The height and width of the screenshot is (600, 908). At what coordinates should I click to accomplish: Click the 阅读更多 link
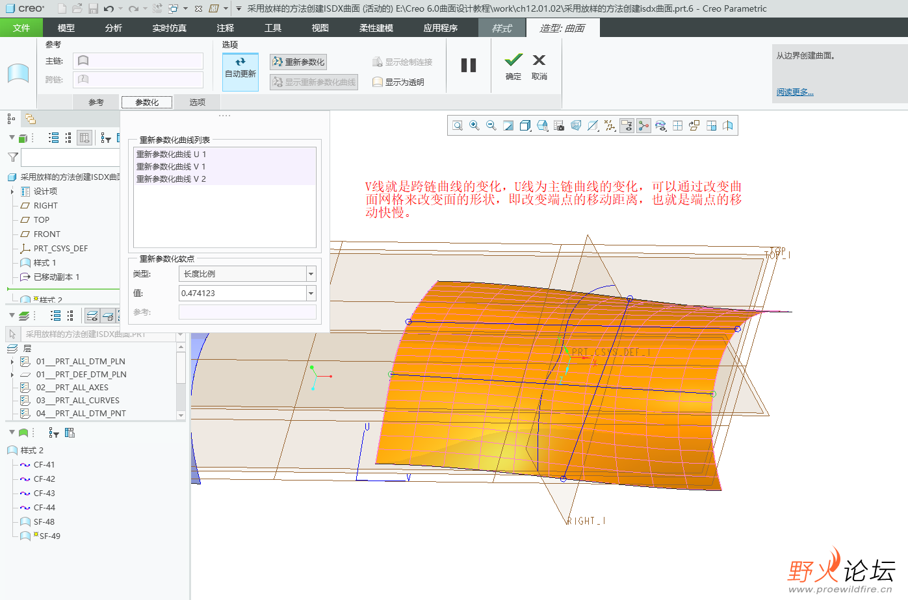[795, 92]
